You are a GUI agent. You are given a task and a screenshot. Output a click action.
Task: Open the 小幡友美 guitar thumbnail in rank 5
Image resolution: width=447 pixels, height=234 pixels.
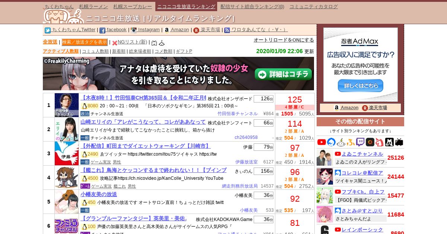click(x=67, y=202)
